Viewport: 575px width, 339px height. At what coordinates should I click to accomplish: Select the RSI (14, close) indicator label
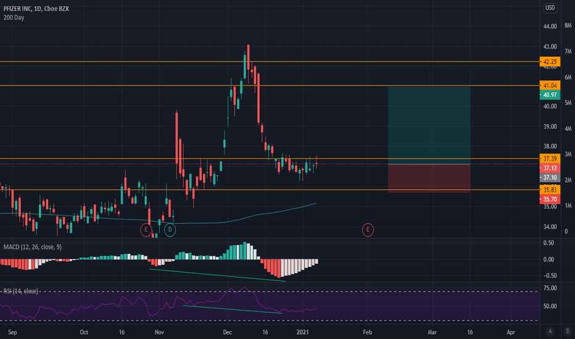(x=20, y=291)
